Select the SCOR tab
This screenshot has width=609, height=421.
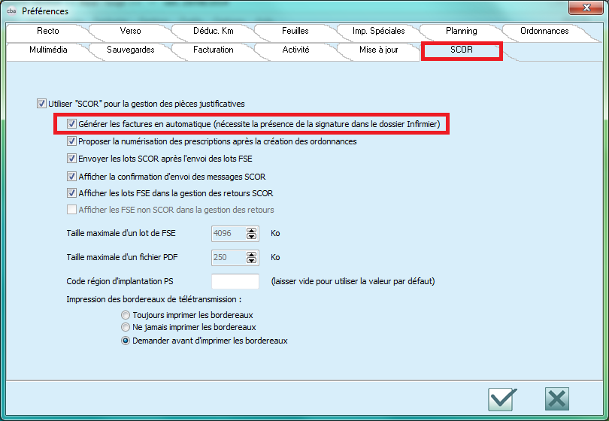(x=462, y=50)
